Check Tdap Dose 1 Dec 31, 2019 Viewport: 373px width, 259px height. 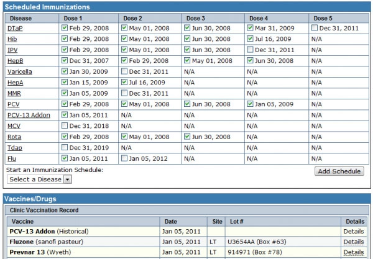point(65,147)
